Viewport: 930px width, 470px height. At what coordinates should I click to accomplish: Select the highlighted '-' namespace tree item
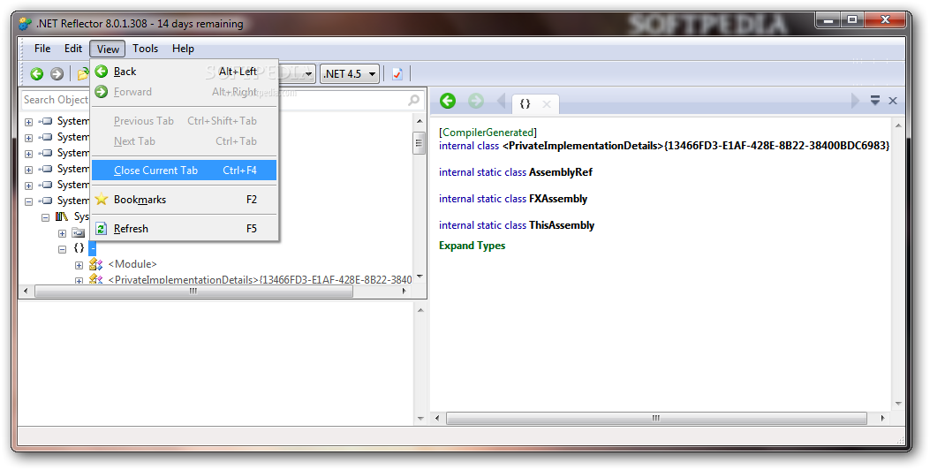[93, 248]
